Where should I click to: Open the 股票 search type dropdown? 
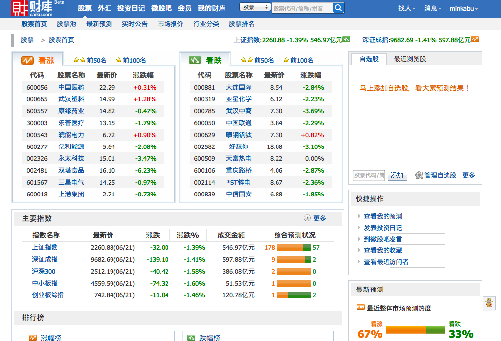tap(255, 8)
